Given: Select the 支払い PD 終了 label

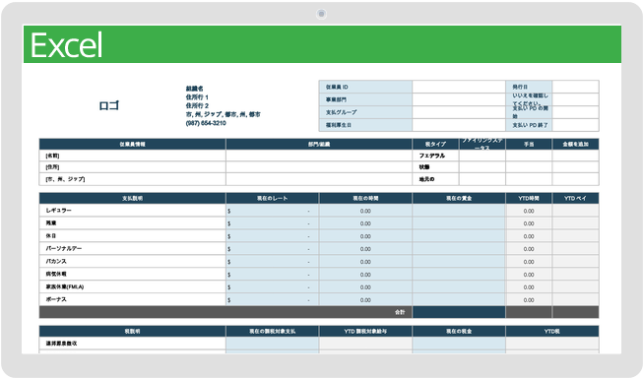Looking at the screenshot, I should (x=529, y=125).
